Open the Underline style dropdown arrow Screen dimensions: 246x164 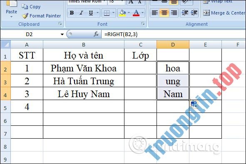(97, 13)
